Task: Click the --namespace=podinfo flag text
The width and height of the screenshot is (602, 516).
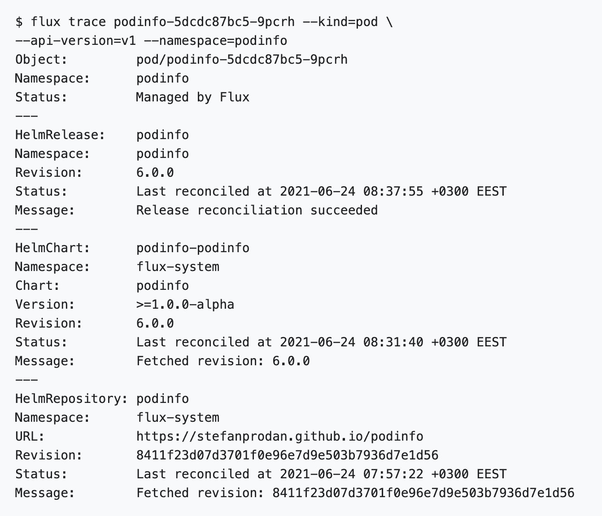Action: pyautogui.click(x=215, y=41)
